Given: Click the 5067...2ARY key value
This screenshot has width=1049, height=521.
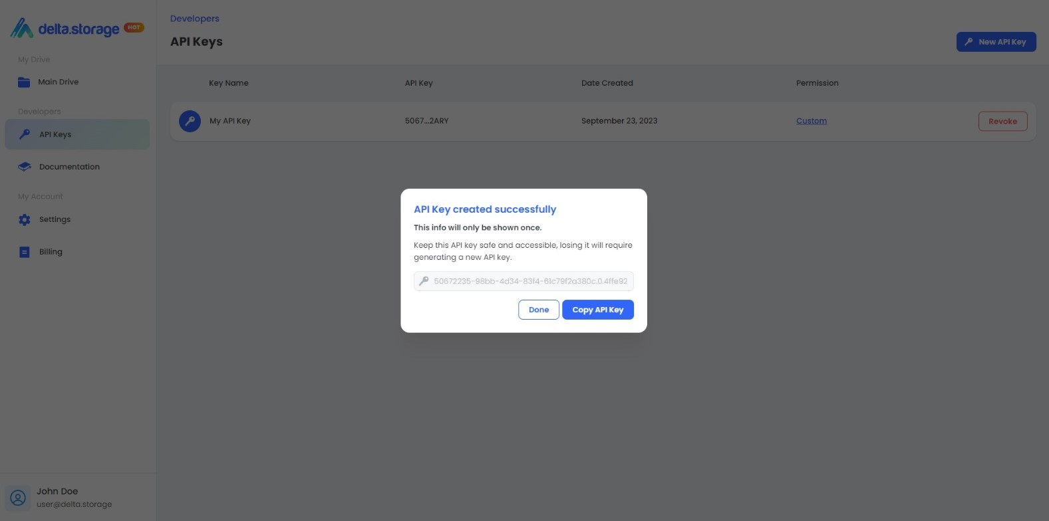Looking at the screenshot, I should coord(426,121).
